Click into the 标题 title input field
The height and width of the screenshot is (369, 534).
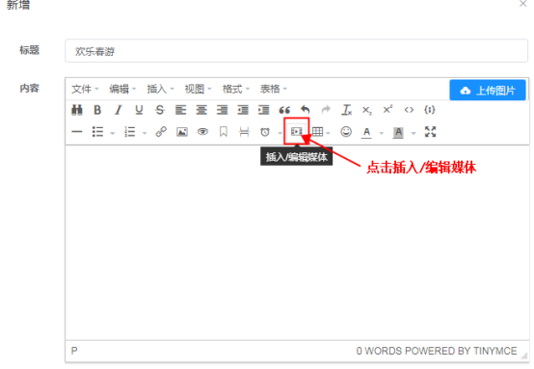click(296, 51)
